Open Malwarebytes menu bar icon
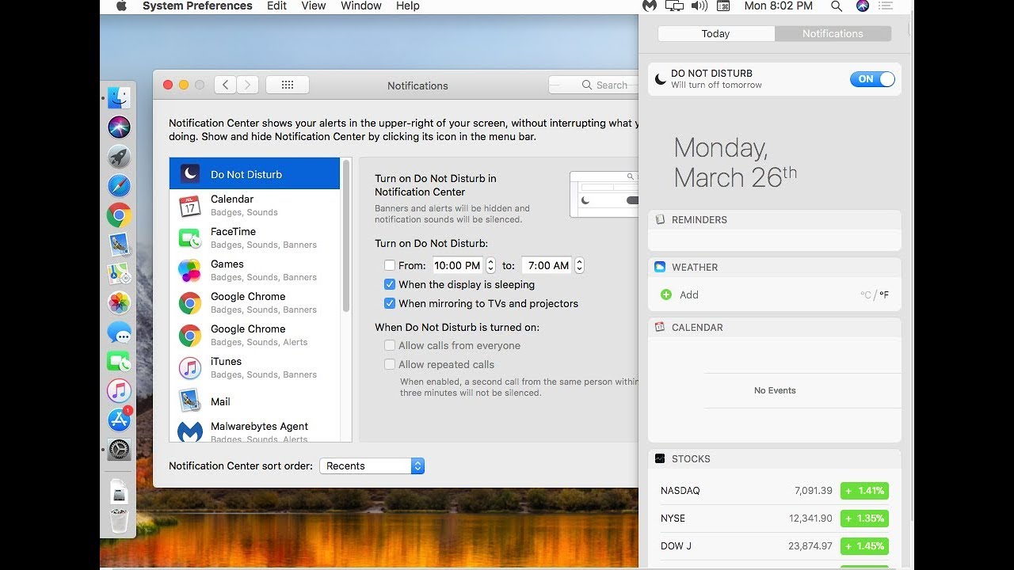Image resolution: width=1014 pixels, height=570 pixels. coord(650,6)
